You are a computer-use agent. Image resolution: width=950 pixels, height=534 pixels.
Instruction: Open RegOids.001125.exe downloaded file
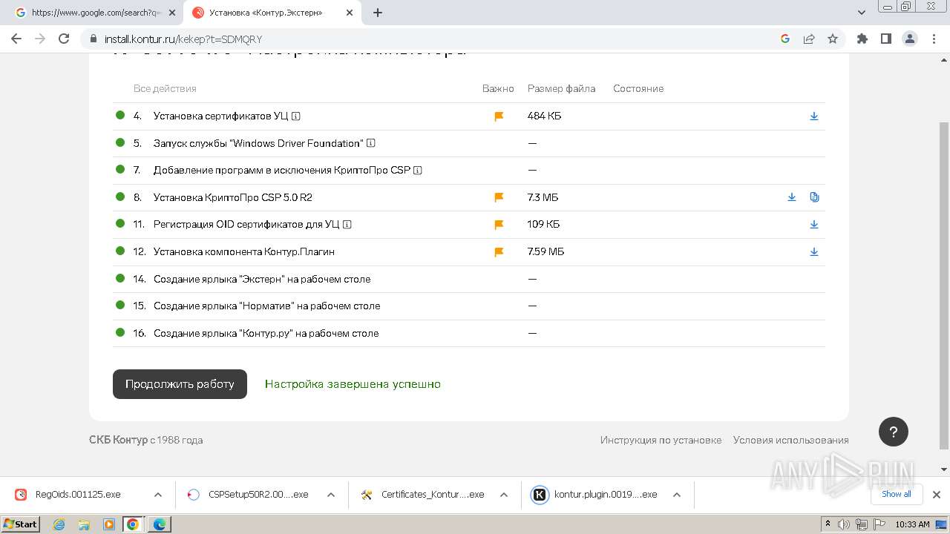[x=77, y=495]
